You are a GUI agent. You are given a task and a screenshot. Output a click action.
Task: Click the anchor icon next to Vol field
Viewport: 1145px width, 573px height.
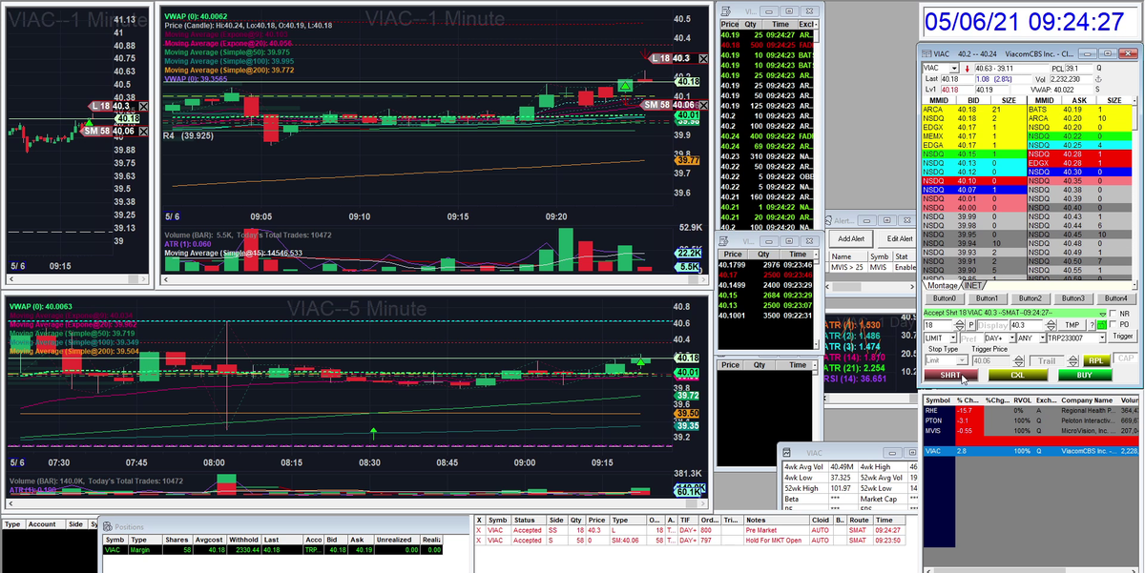[x=1098, y=79]
